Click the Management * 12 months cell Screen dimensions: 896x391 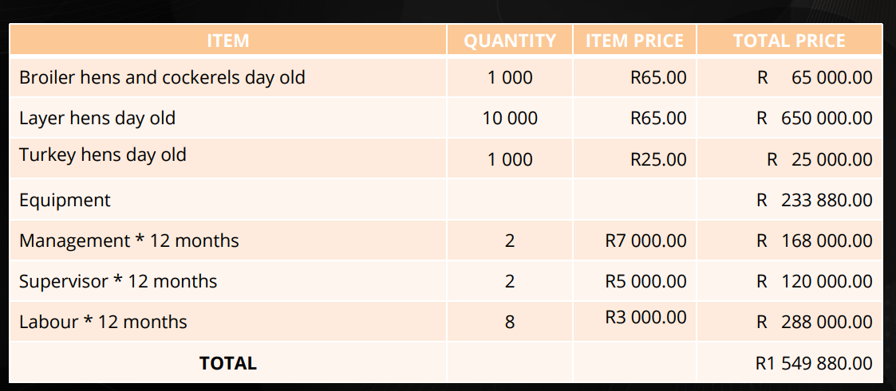129,240
